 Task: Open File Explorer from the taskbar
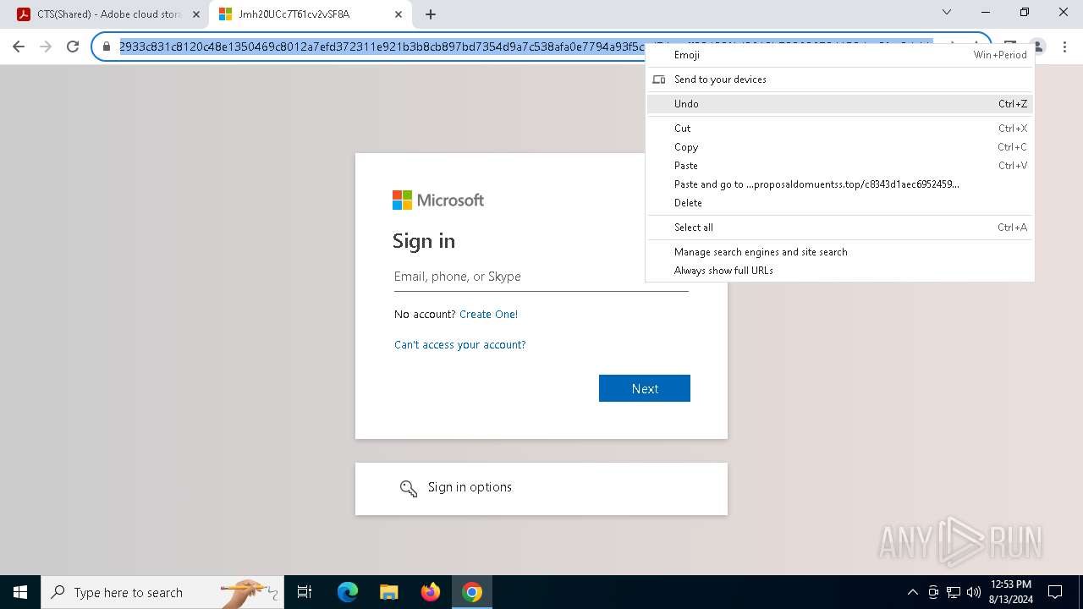click(388, 592)
